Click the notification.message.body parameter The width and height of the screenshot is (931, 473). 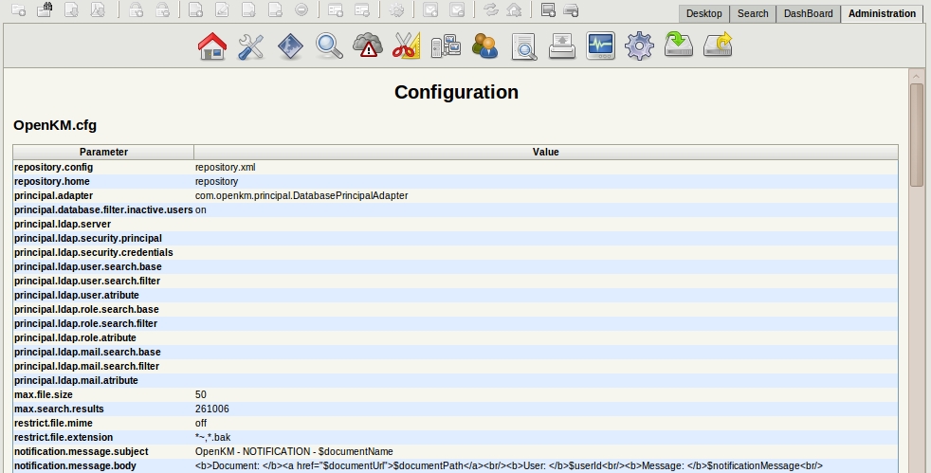tap(76, 466)
